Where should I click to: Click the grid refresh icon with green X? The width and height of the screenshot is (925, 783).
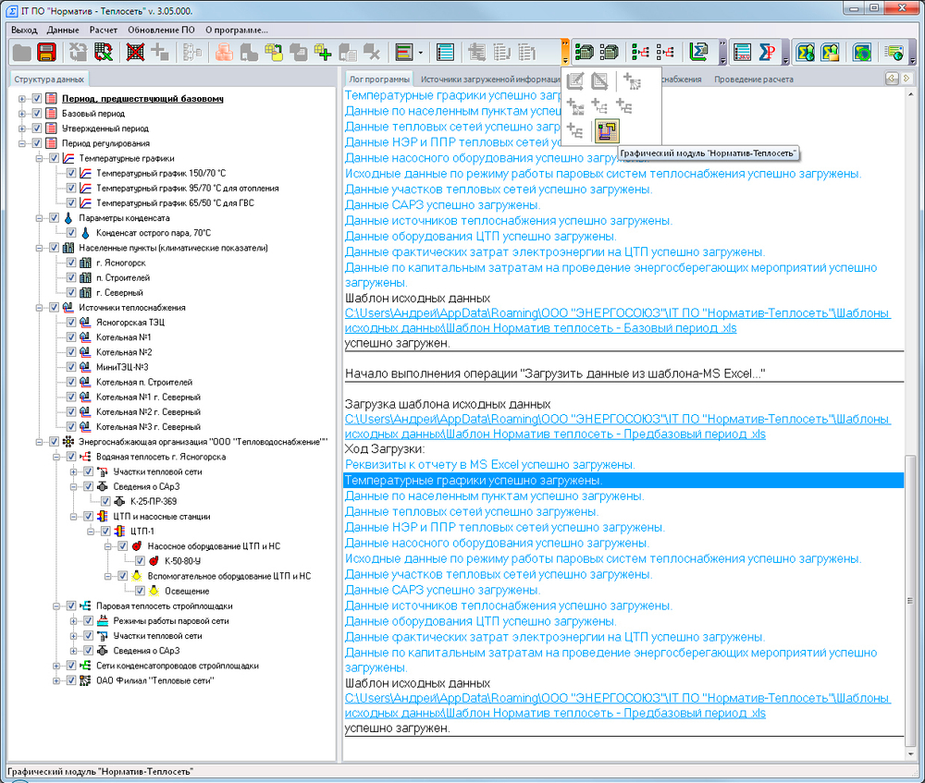(104, 52)
